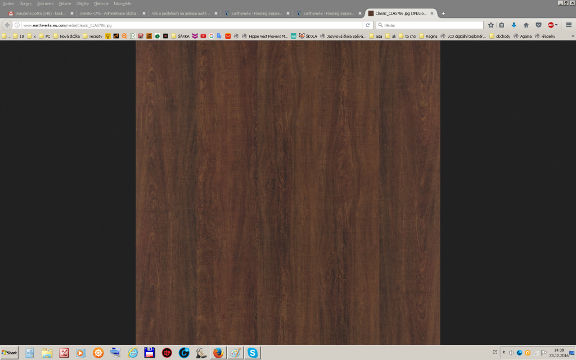Screen dimensions: 576x360
Task: Expand the 'obchody' bookmarks folder
Action: pyautogui.click(x=499, y=36)
